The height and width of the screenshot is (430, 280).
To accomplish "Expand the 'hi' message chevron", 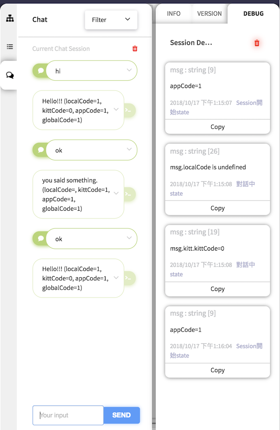I will click(x=129, y=70).
